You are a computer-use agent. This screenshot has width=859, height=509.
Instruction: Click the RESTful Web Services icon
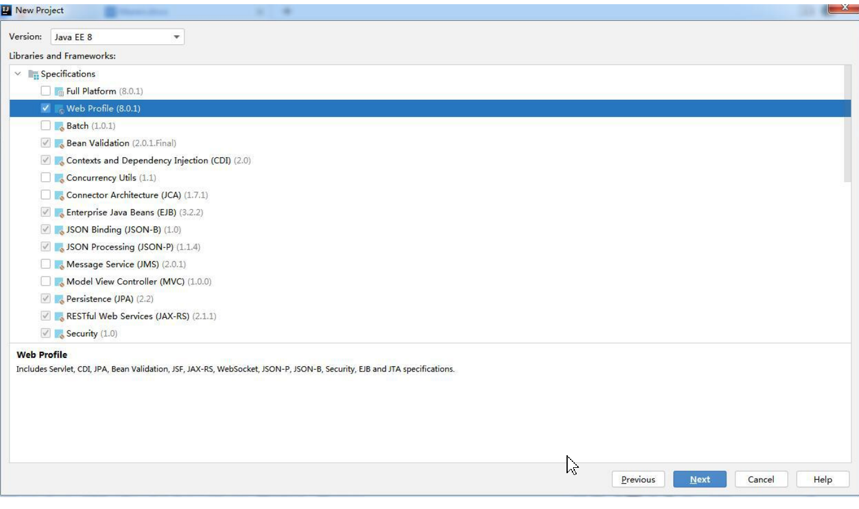pos(59,317)
